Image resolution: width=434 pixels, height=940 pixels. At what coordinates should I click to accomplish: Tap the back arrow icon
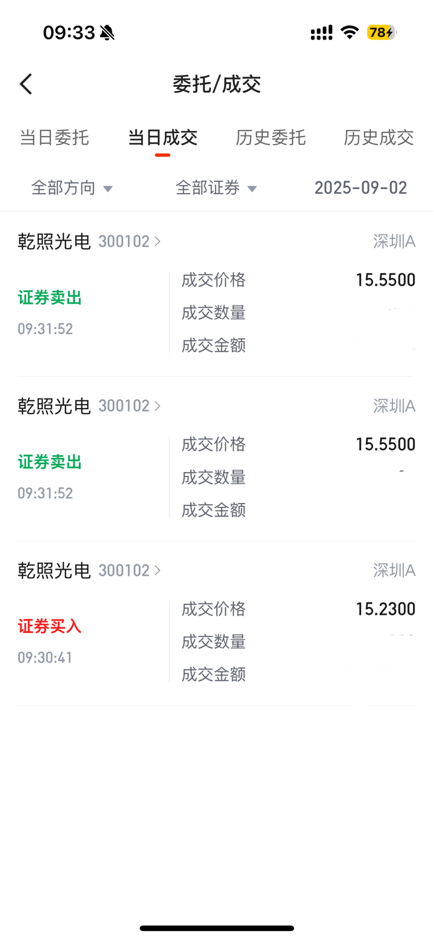(x=26, y=84)
